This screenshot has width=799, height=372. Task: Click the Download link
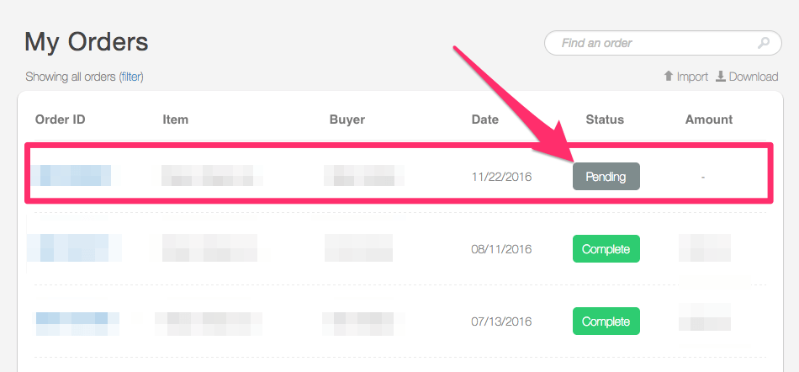753,77
